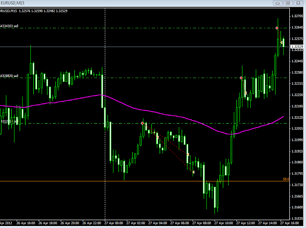Select the 64328820 sell order label
The width and height of the screenshot is (306, 228).
pyautogui.click(x=9, y=76)
